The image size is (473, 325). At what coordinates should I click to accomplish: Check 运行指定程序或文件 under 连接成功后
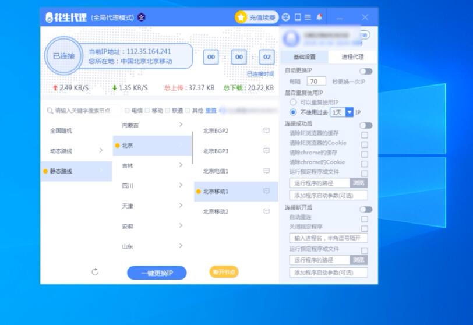[x=365, y=174]
